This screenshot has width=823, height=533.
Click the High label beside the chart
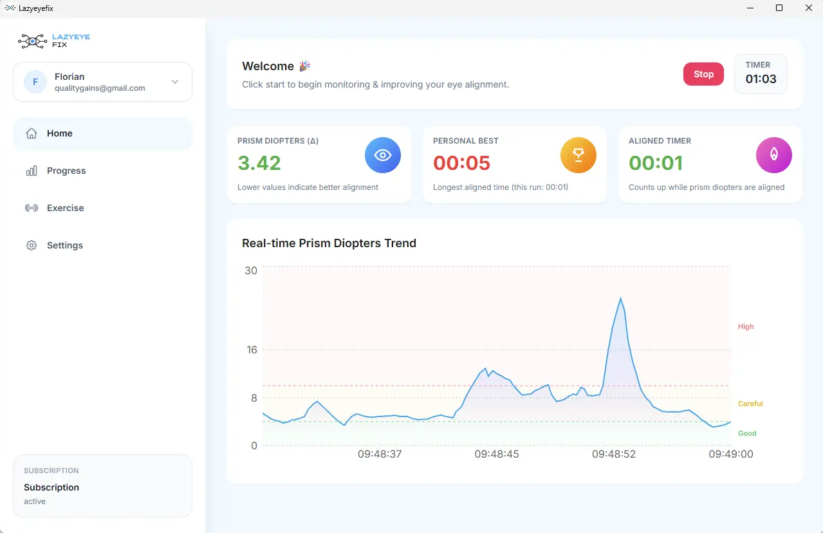point(745,326)
